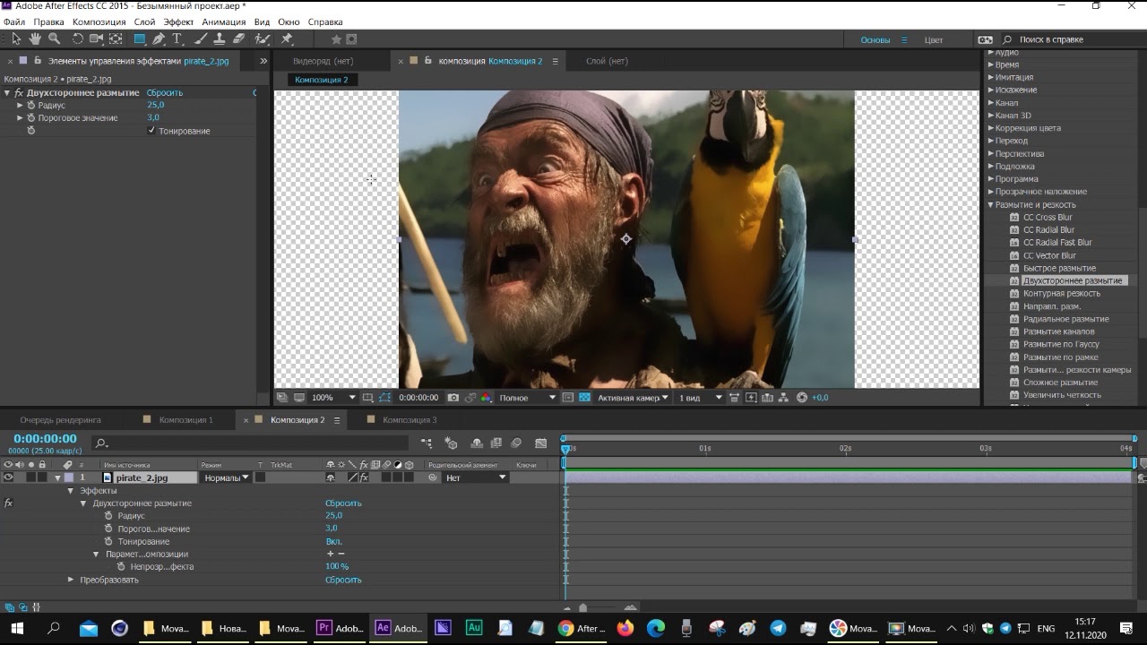
Task: Select the Размытие по Гауссу effect
Action: point(1061,344)
